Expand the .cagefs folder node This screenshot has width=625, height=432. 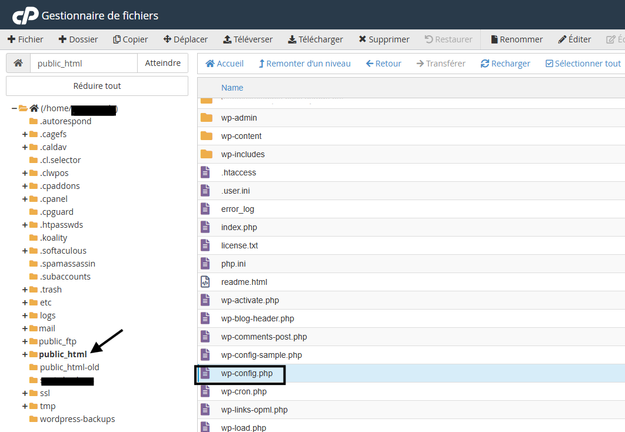[25, 134]
